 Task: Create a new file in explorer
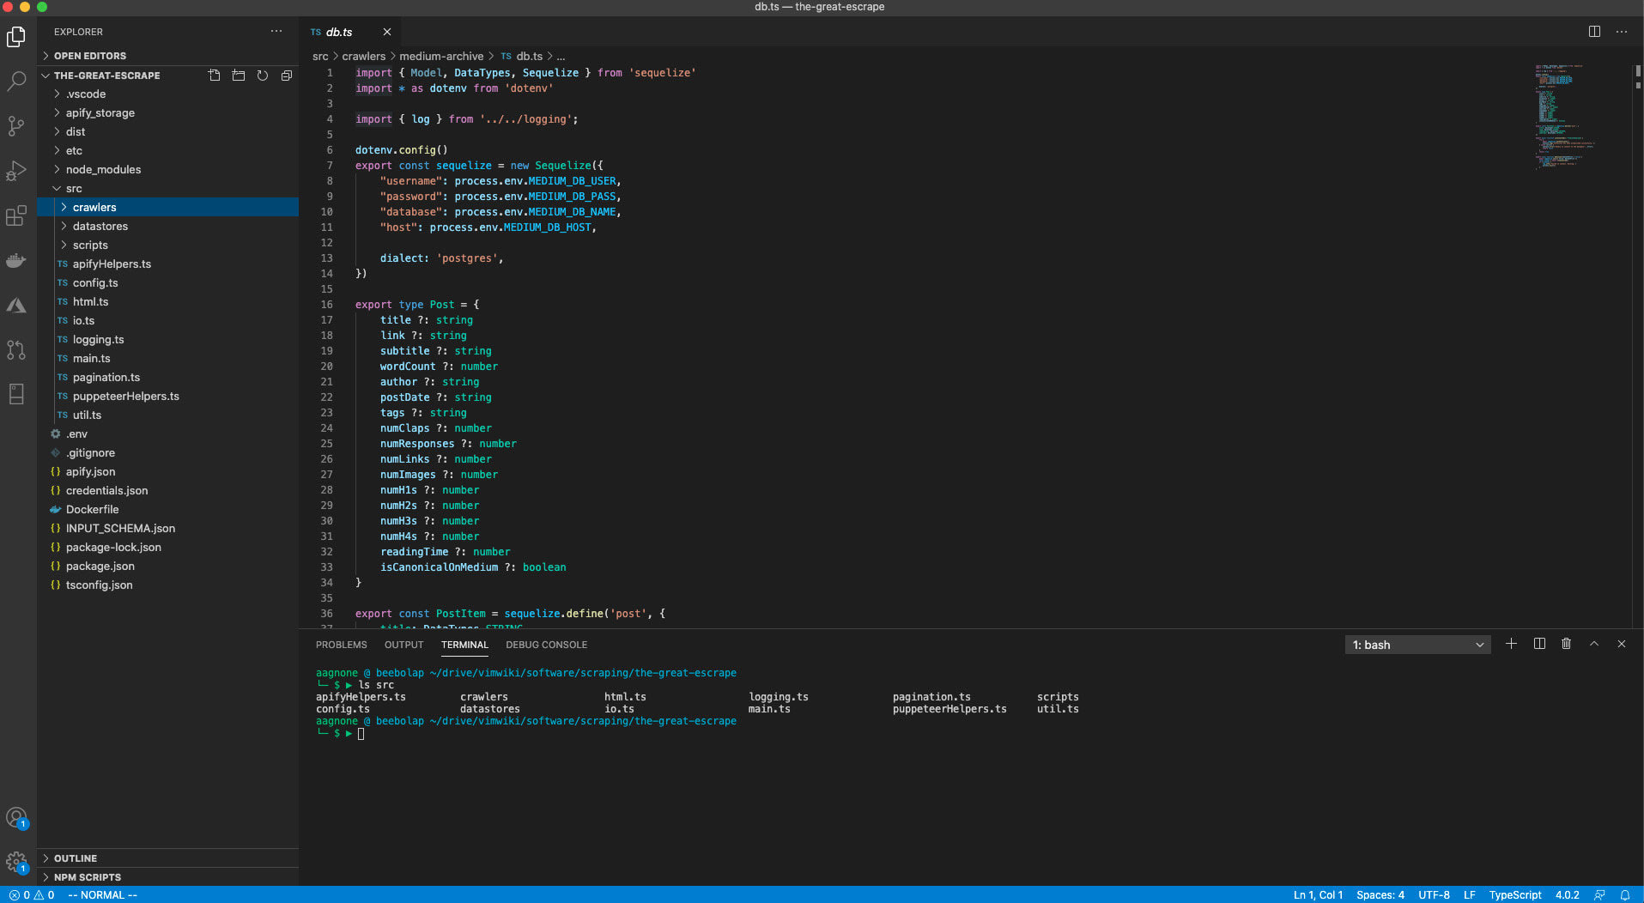pos(215,76)
